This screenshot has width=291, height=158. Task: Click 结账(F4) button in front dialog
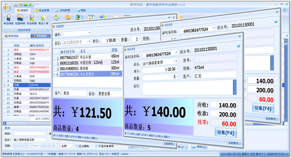pos(226,132)
